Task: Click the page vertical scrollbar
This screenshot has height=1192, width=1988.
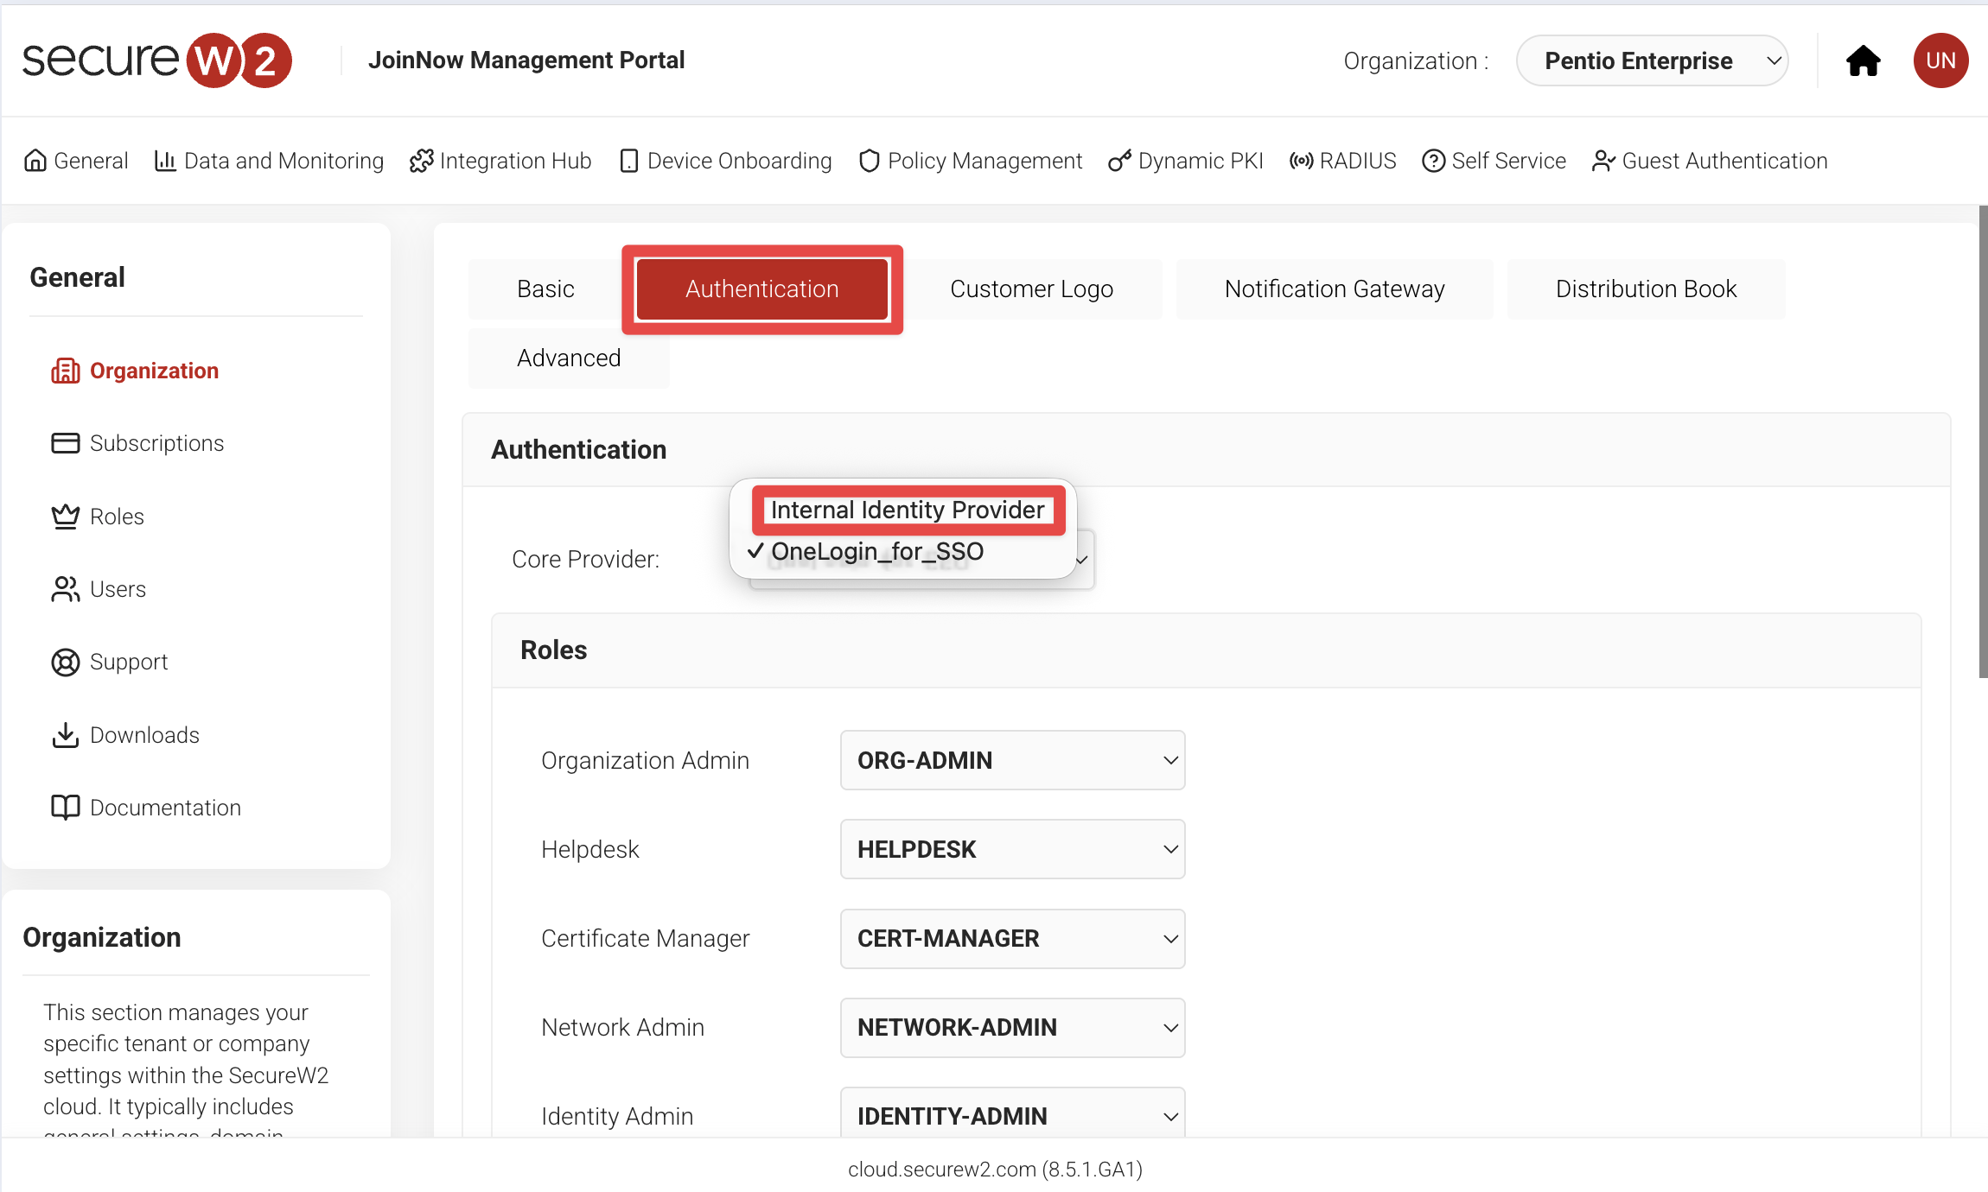Action: point(1983,441)
